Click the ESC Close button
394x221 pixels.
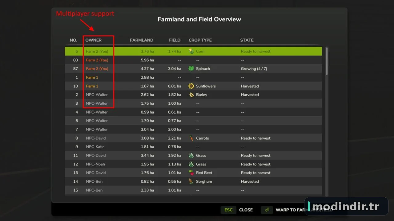click(237, 210)
